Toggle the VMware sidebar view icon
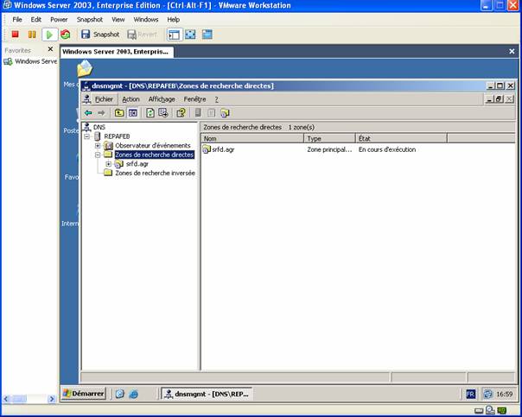 [x=175, y=35]
